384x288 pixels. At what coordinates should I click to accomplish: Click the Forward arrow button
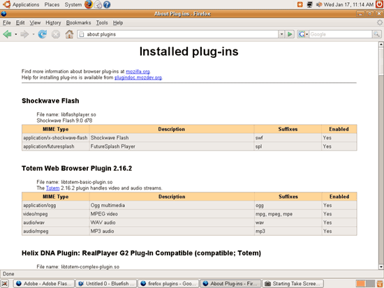24,34
